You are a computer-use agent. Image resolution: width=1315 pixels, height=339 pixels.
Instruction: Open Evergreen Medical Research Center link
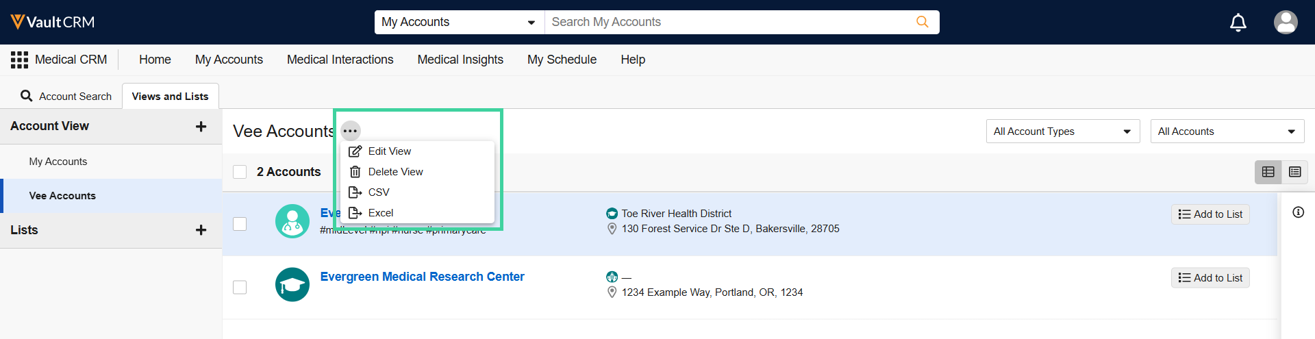[422, 277]
